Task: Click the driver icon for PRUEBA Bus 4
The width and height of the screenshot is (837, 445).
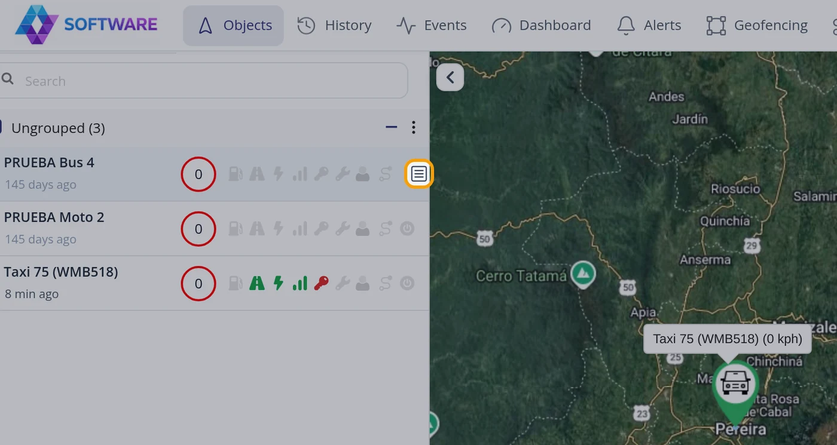Action: tap(363, 174)
